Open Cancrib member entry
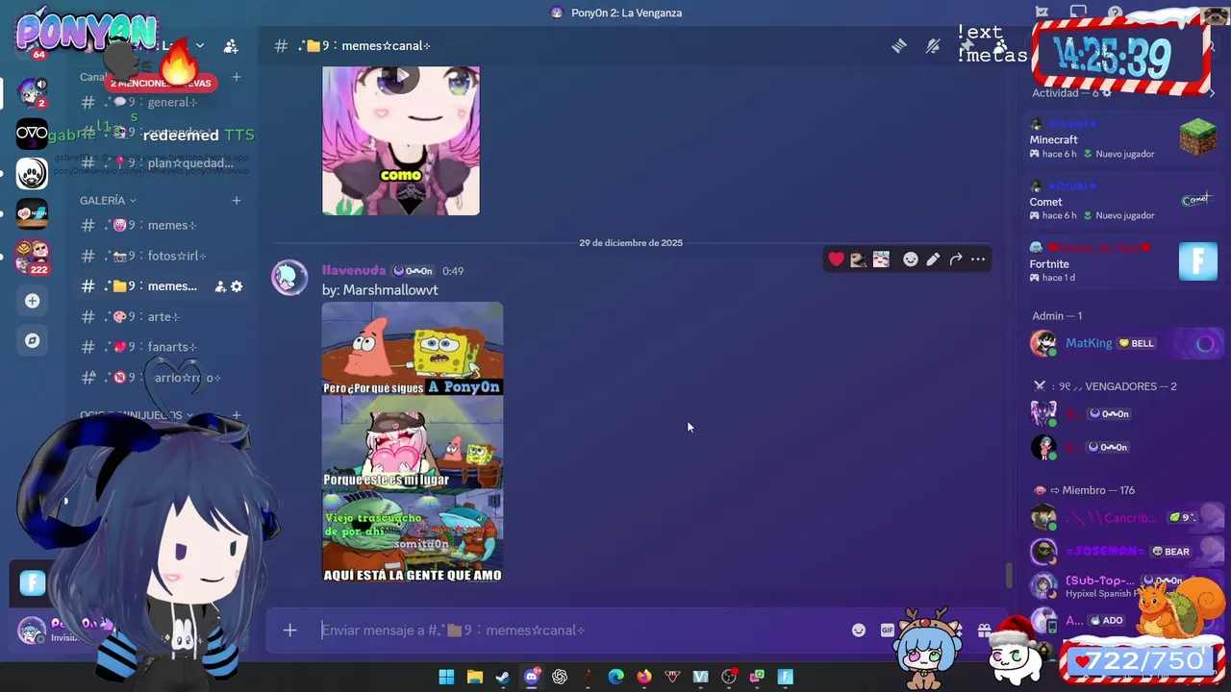1231x692 pixels. [1123, 518]
